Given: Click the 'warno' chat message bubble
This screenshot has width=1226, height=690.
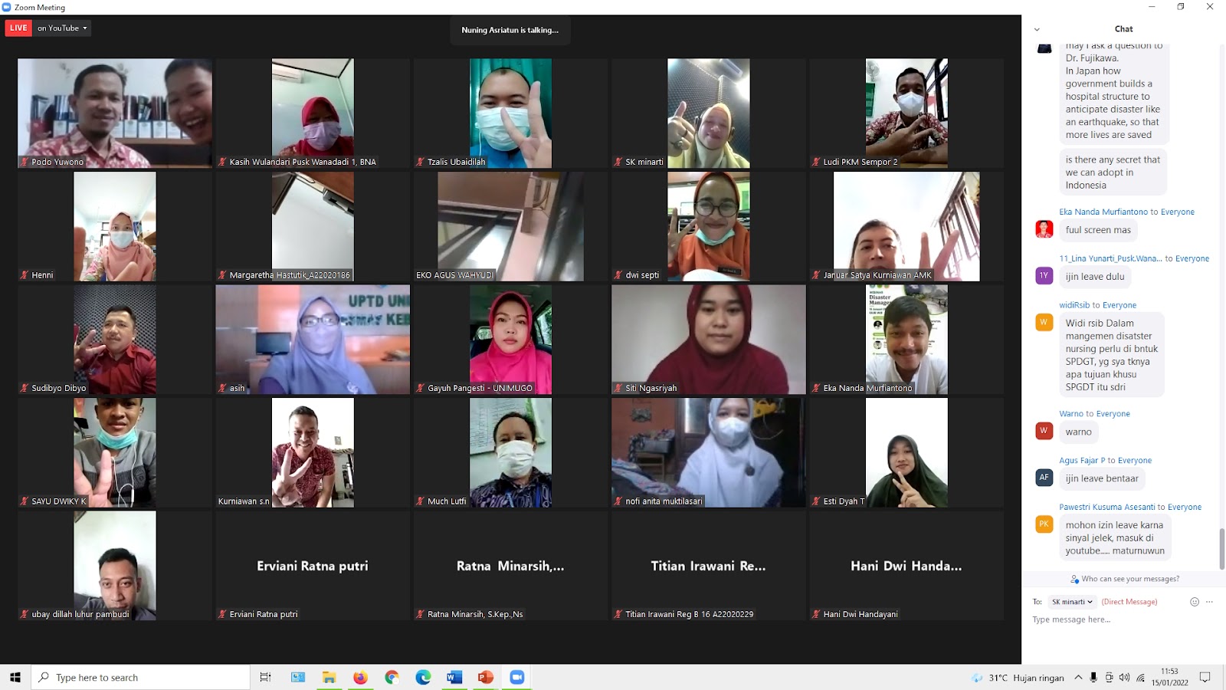Looking at the screenshot, I should (x=1078, y=432).
